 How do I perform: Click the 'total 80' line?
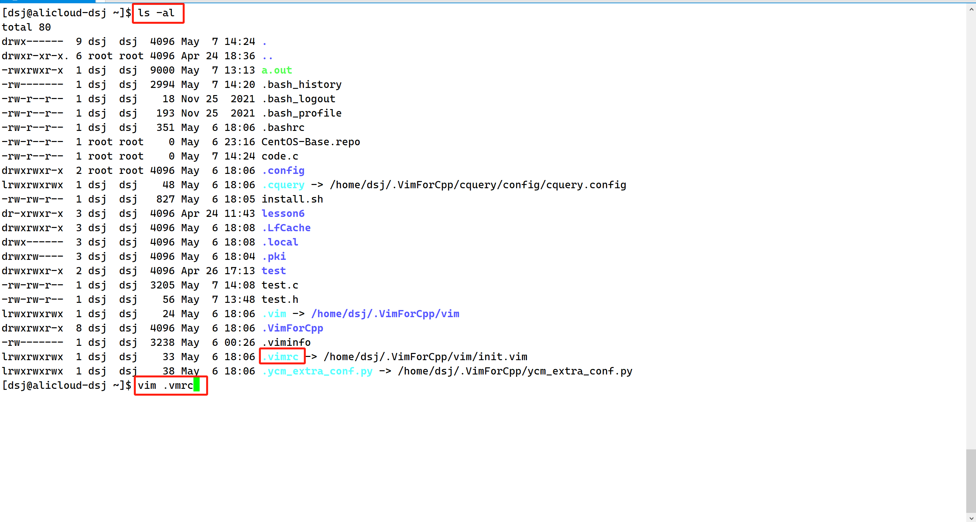[x=26, y=27]
